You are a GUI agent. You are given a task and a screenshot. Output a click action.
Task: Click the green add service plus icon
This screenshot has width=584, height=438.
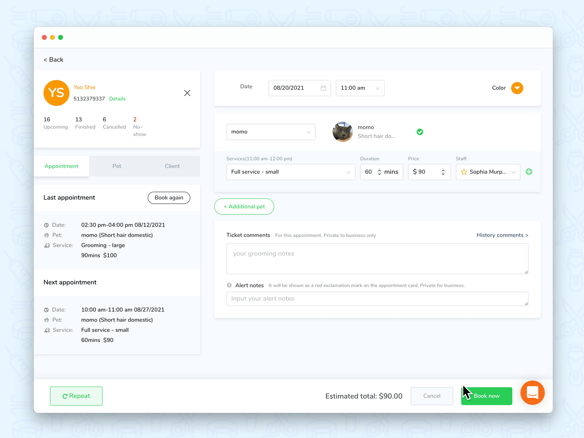tap(529, 172)
